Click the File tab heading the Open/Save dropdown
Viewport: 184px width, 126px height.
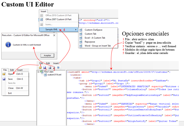(x=5, y=70)
